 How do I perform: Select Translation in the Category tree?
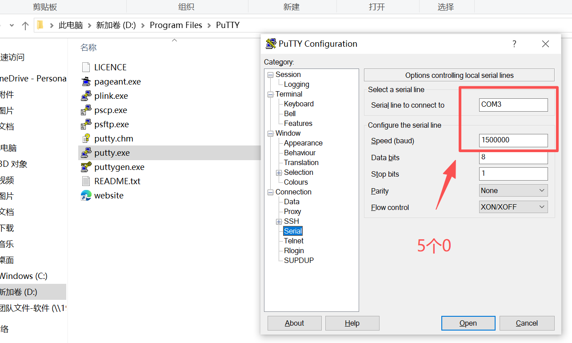click(x=301, y=162)
